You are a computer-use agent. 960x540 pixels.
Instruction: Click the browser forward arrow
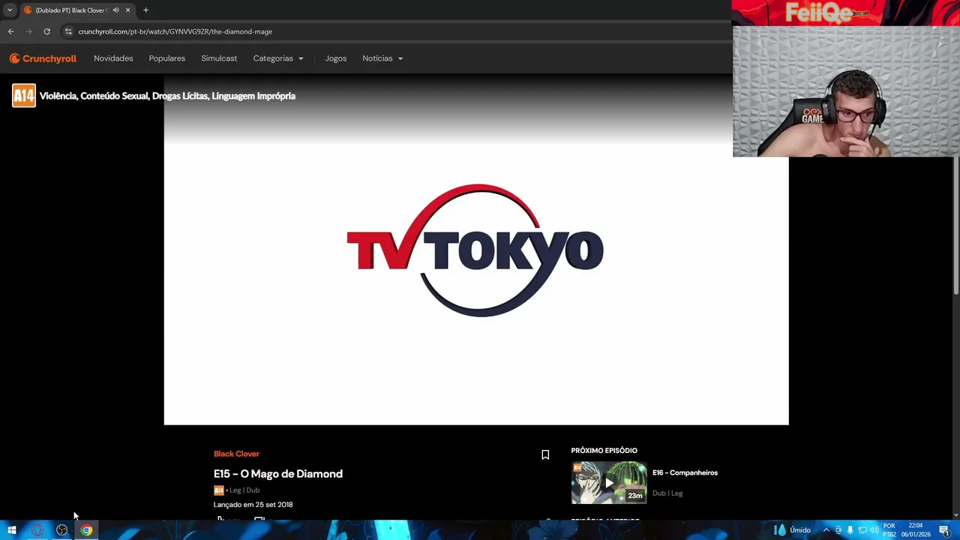click(x=28, y=31)
